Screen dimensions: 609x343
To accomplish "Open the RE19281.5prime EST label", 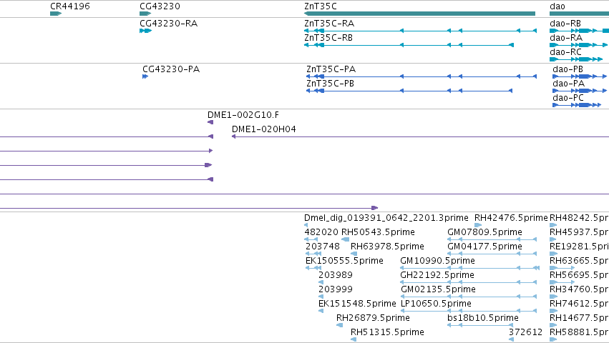I will point(579,247).
